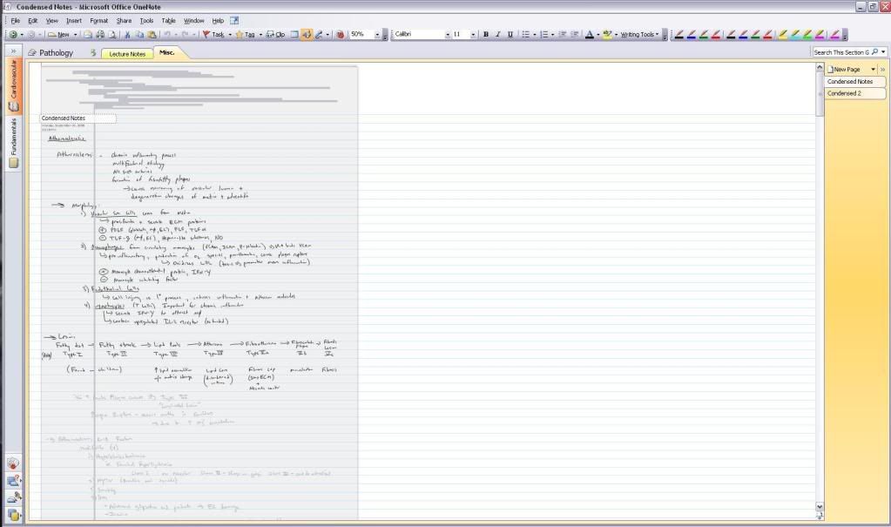Open the 50% zoom dropdown
The height and width of the screenshot is (527, 891).
tap(378, 35)
